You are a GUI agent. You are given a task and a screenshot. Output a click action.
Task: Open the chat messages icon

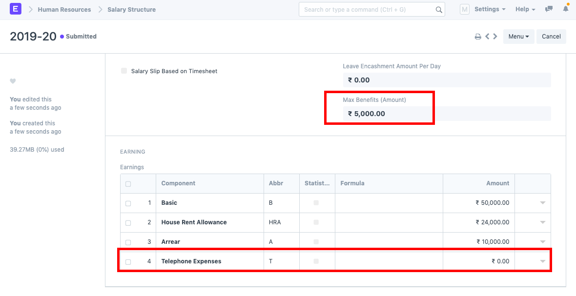(x=549, y=9)
